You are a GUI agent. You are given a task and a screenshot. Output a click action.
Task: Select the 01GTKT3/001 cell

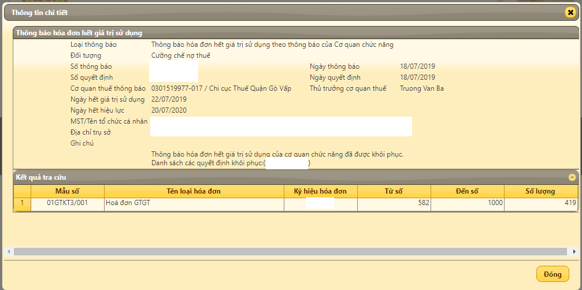click(x=68, y=203)
